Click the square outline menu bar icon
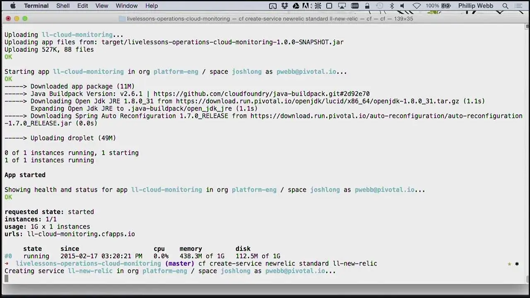 (x=329, y=6)
